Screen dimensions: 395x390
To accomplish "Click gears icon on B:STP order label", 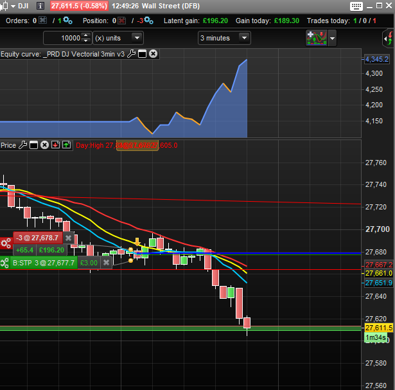I will point(4,263).
